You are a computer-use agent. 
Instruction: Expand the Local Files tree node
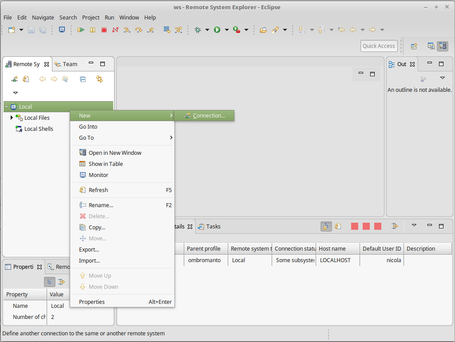(x=12, y=118)
